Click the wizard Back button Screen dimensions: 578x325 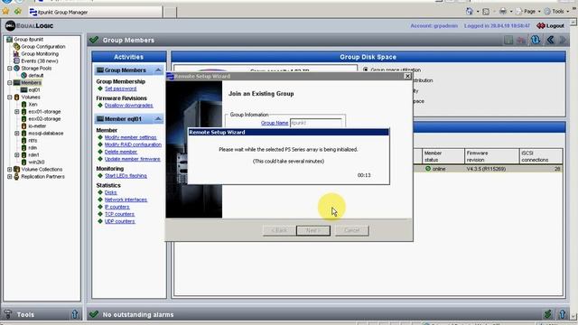pyautogui.click(x=279, y=230)
